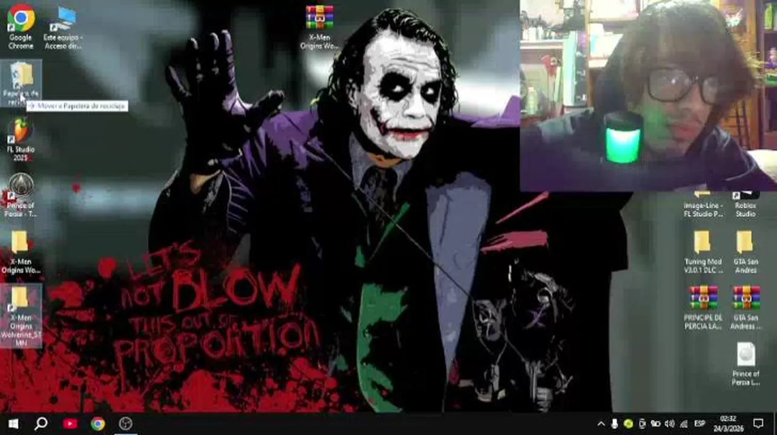Open the Tuning Mod V3.0.1 DLC folder
Screen dimensions: 777x435
(x=703, y=253)
